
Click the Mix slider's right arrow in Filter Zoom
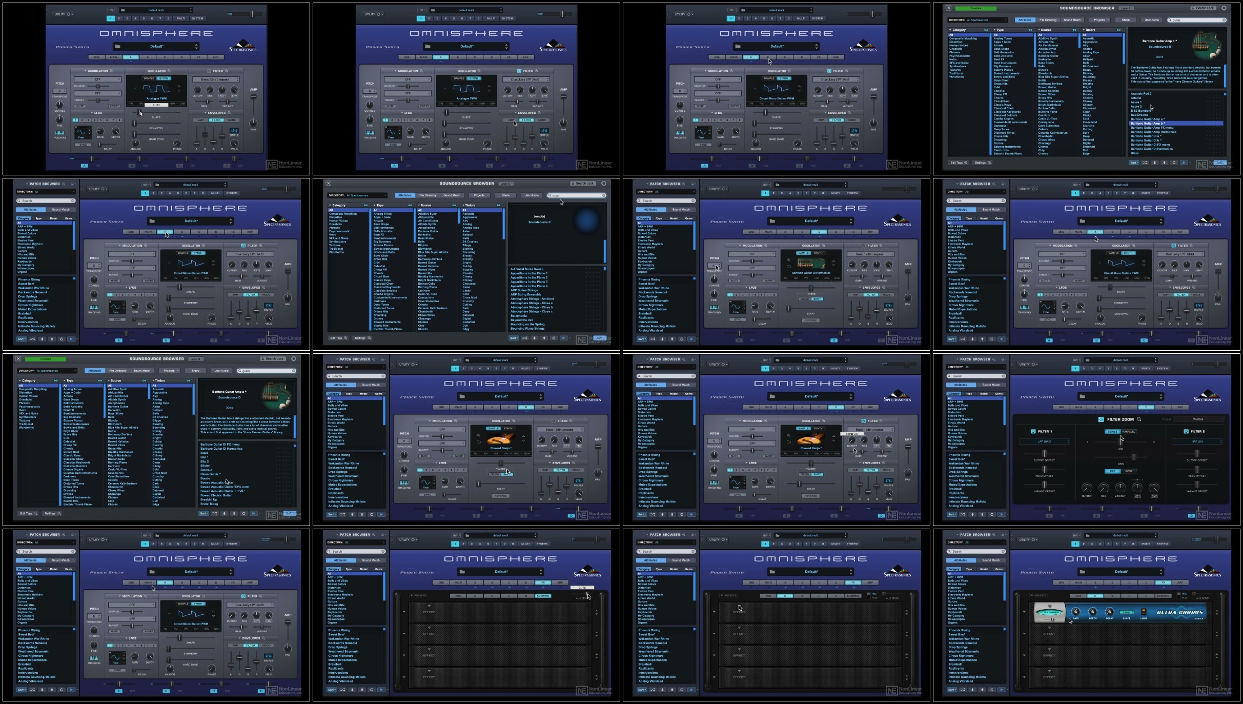pos(1154,442)
